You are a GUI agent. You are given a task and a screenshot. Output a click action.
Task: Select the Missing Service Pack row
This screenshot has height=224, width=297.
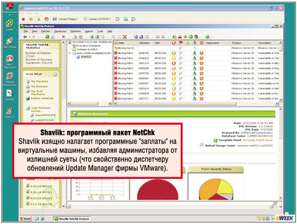tap(196, 48)
